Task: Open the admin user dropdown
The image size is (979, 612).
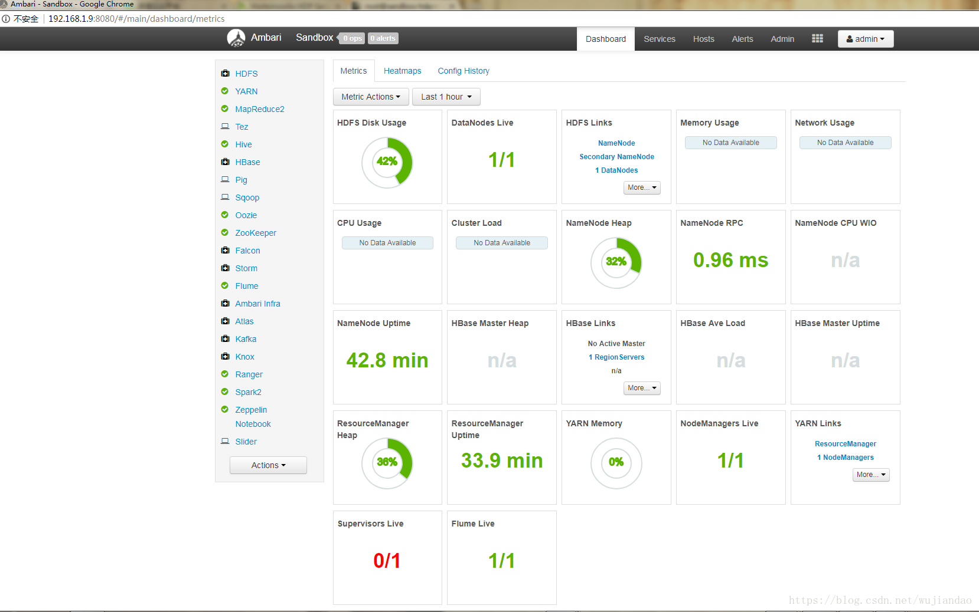Action: [866, 39]
